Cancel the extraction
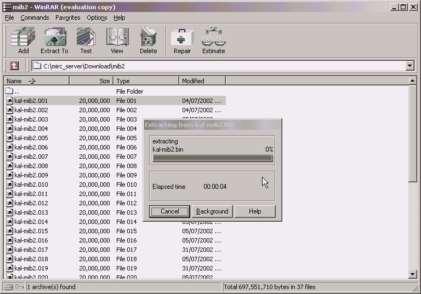 click(x=170, y=211)
